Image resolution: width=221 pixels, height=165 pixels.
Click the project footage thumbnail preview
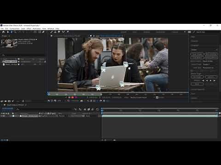(9, 43)
